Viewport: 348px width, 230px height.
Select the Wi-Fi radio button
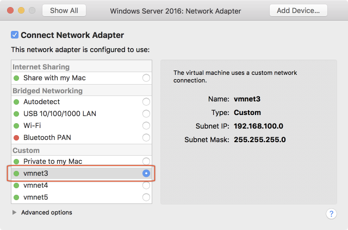[x=146, y=126]
